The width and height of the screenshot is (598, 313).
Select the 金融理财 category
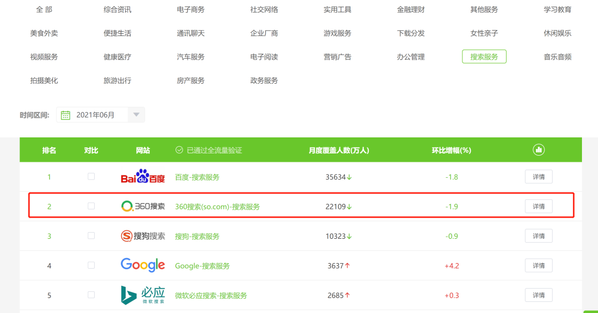point(411,9)
